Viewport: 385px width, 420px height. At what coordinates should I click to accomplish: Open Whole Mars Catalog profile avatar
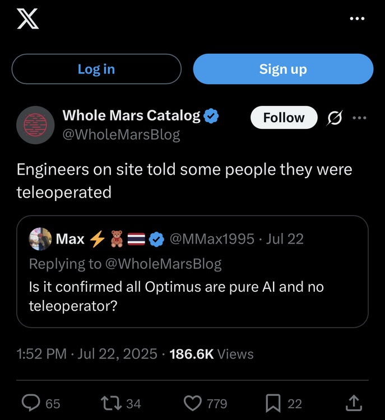(35, 125)
